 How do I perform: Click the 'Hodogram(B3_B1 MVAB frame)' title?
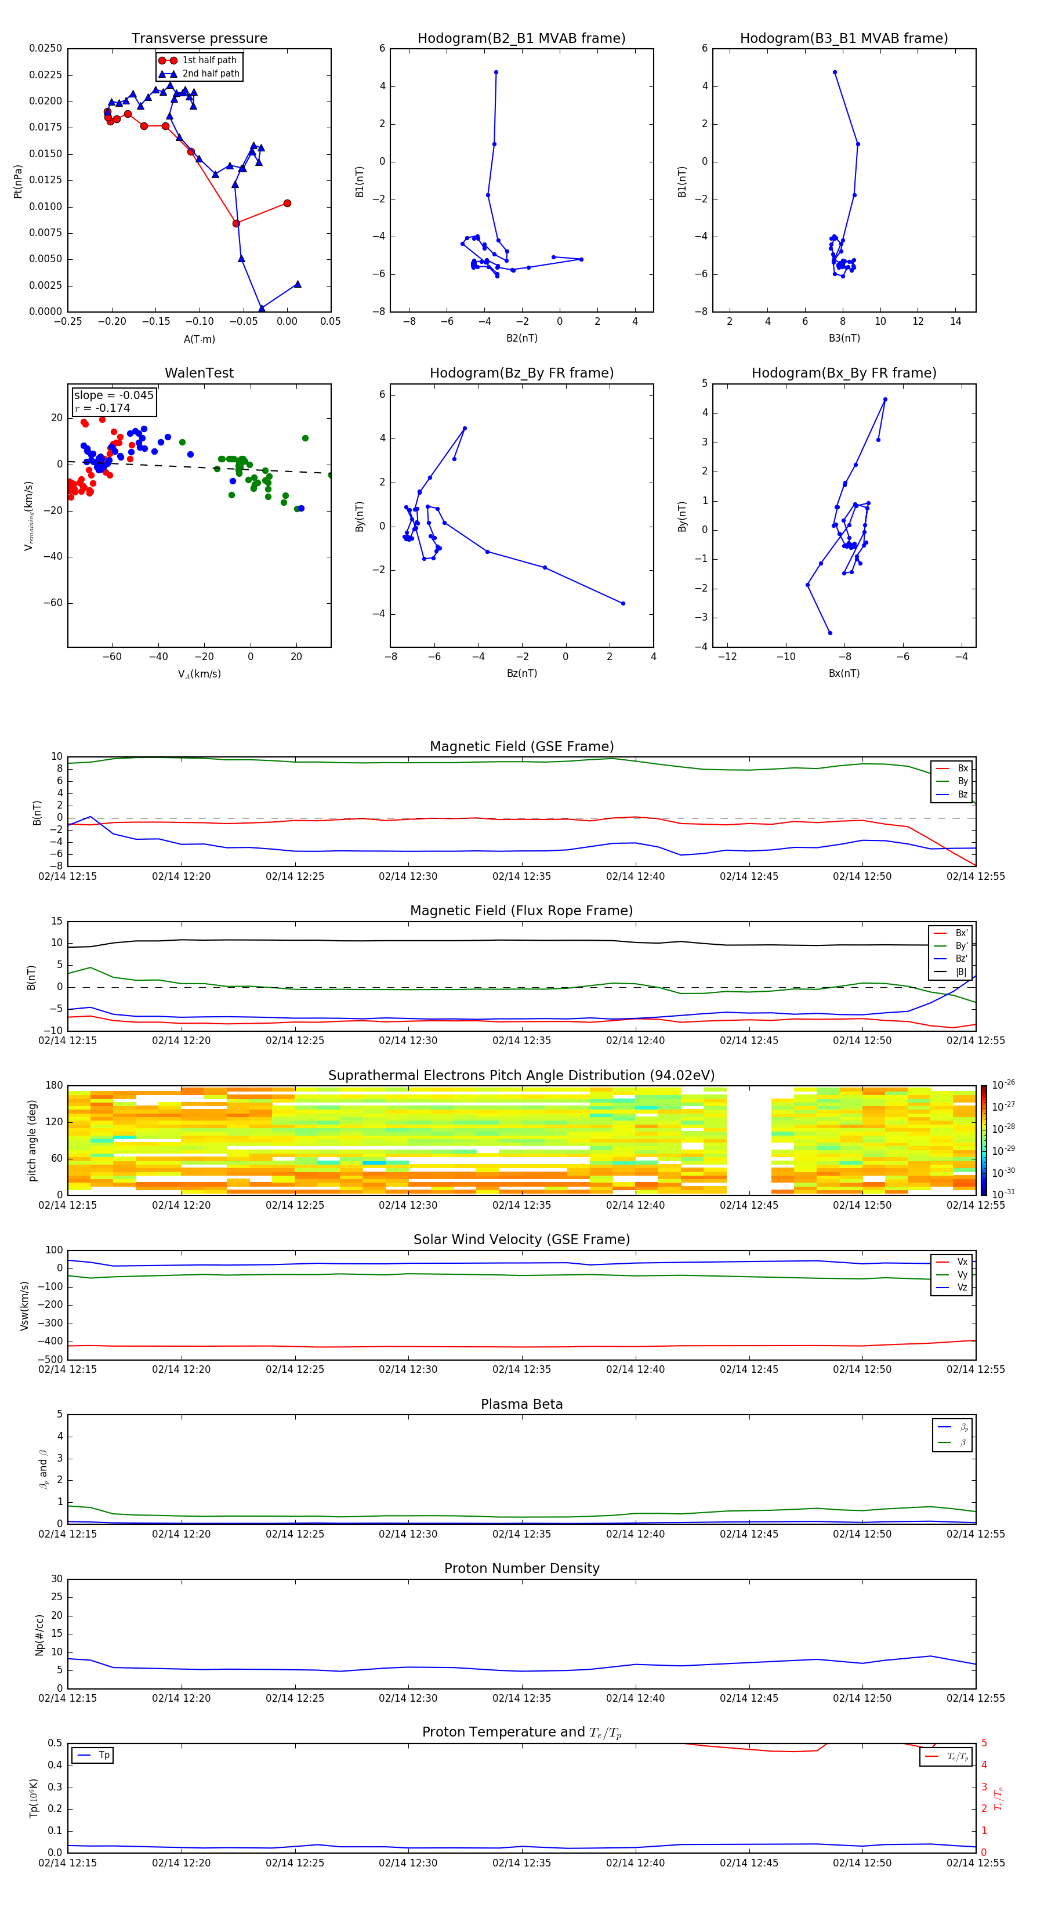click(x=844, y=39)
